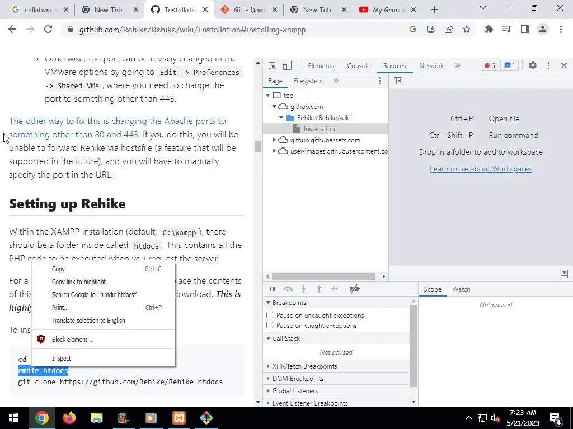This screenshot has height=429, width=573.
Task: Open Chrome's three-dot main menu
Action: pyautogui.click(x=561, y=30)
